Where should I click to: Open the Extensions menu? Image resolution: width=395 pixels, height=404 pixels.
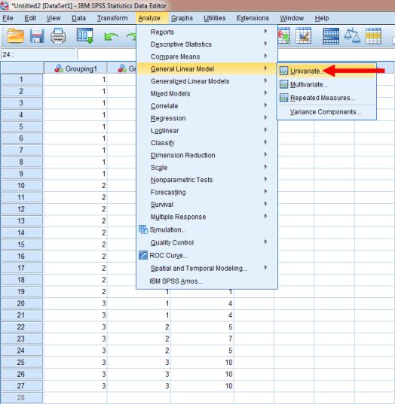click(x=253, y=18)
